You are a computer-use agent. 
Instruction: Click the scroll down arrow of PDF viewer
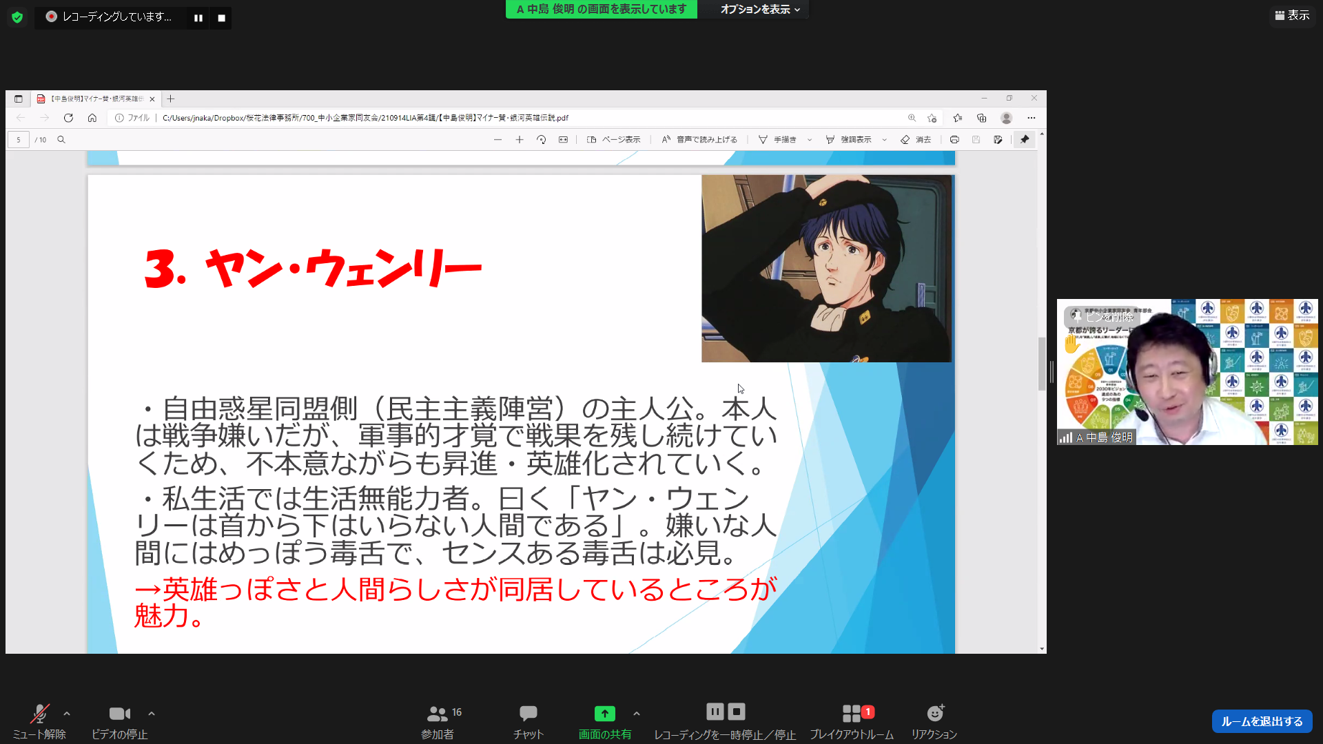coord(1042,649)
